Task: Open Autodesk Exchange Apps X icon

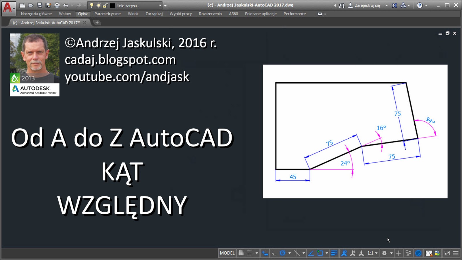Action: pos(394,5)
